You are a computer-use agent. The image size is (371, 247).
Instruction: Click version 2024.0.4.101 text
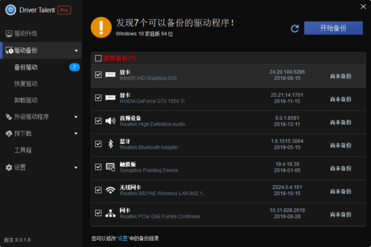[x=287, y=187]
